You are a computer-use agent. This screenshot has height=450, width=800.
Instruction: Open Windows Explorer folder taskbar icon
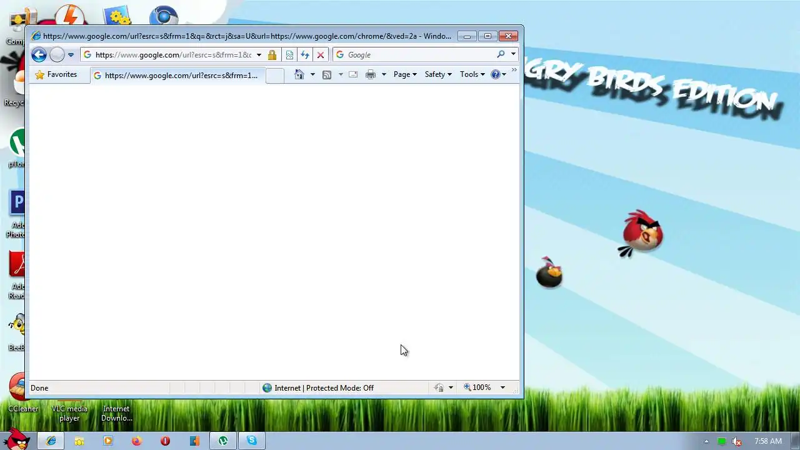point(79,441)
